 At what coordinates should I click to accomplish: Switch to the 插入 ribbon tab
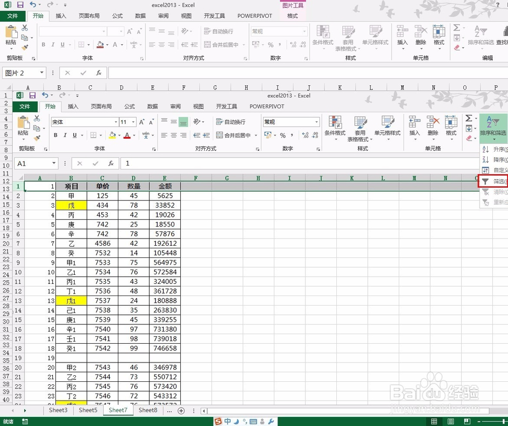(x=74, y=106)
